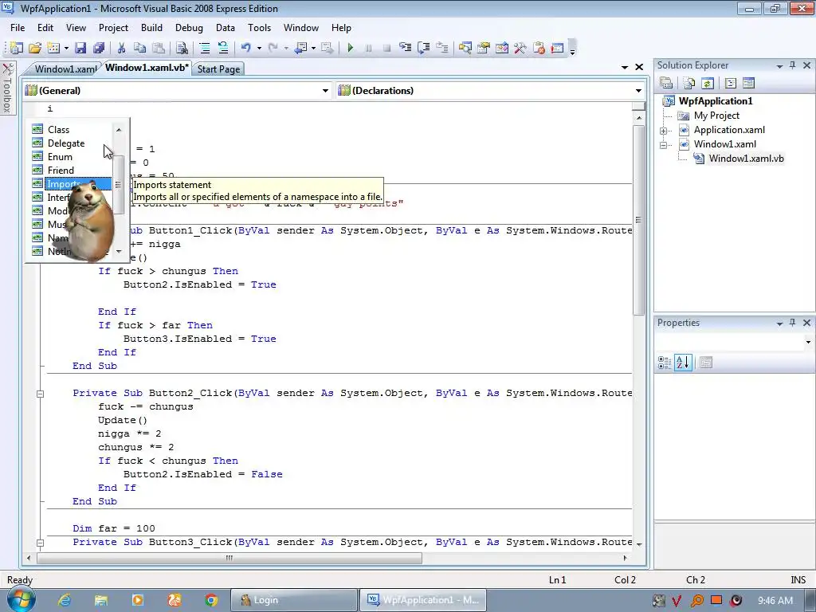The height and width of the screenshot is (612, 816).
Task: Switch to the Window1.xaml tab
Action: tap(64, 69)
